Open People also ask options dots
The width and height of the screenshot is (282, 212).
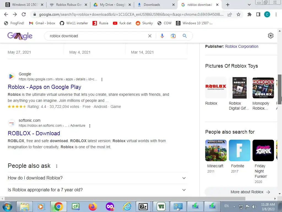tap(57, 166)
